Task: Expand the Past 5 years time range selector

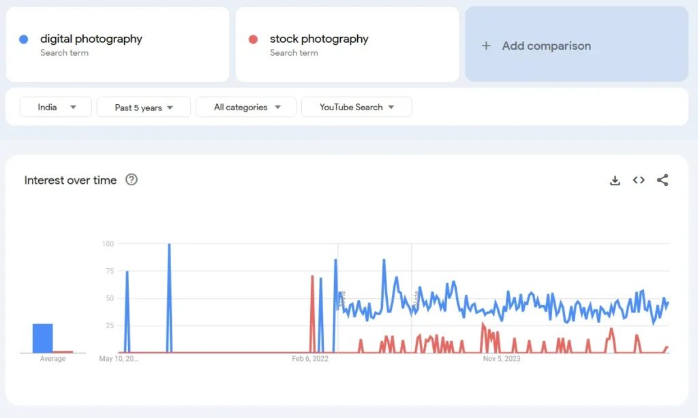Action: pyautogui.click(x=143, y=107)
